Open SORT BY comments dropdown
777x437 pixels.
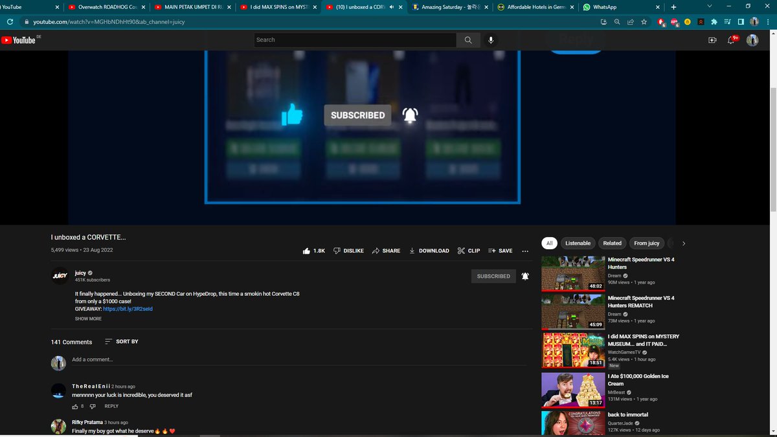pyautogui.click(x=121, y=341)
